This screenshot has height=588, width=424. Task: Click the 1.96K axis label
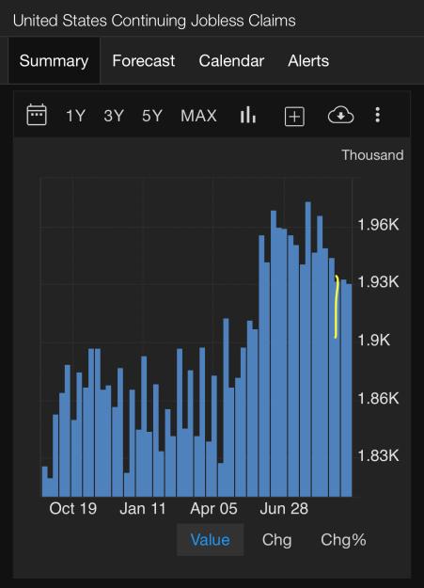378,225
